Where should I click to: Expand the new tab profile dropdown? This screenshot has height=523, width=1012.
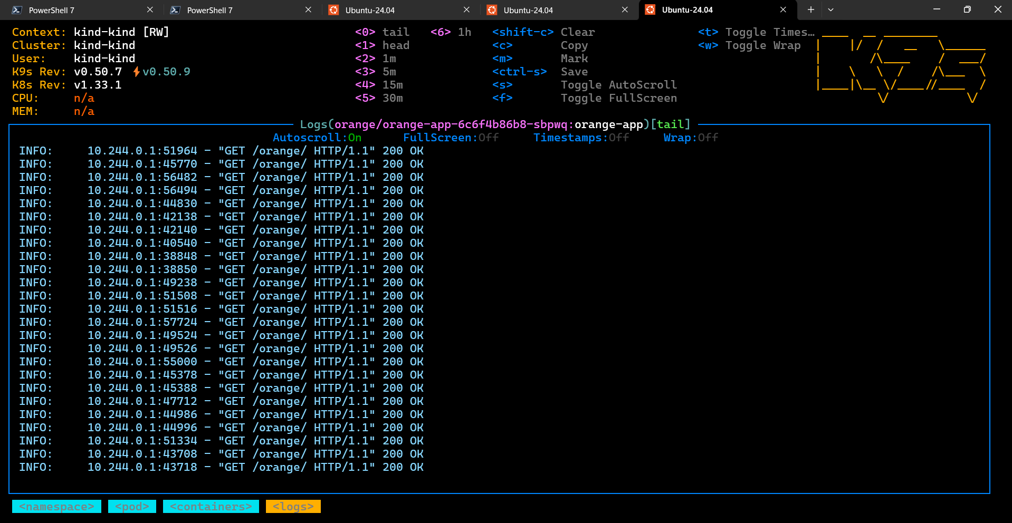pyautogui.click(x=830, y=10)
